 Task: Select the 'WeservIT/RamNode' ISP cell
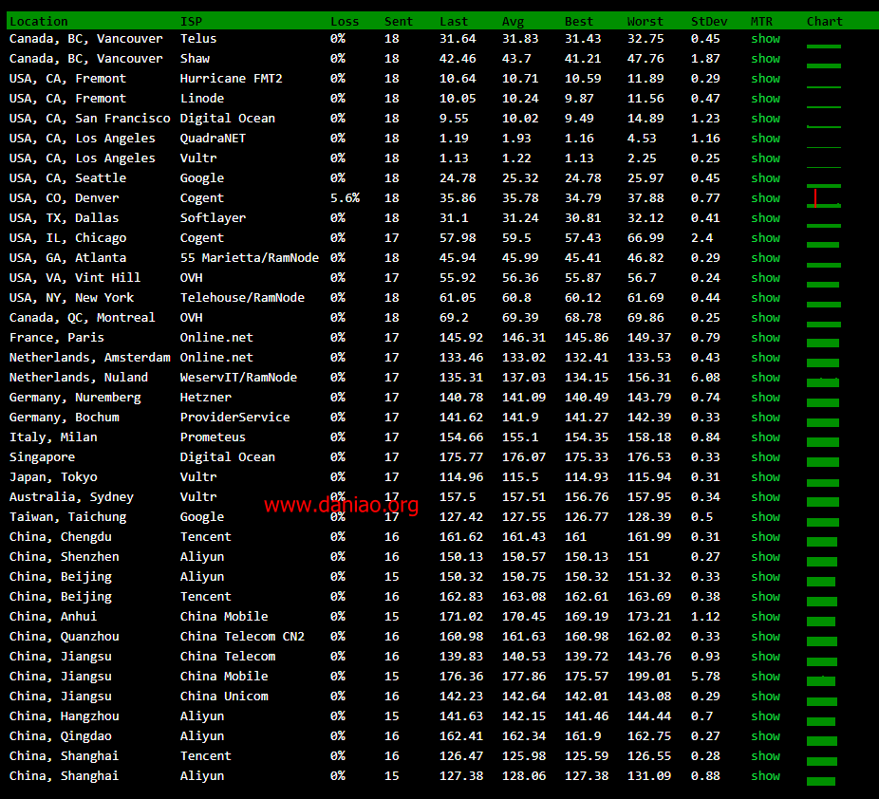click(238, 378)
